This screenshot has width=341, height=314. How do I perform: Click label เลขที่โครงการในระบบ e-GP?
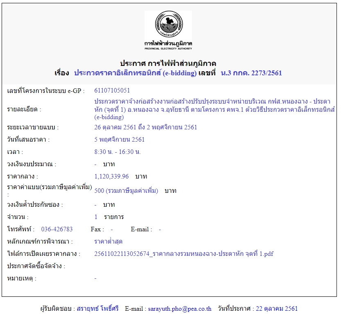46,90
